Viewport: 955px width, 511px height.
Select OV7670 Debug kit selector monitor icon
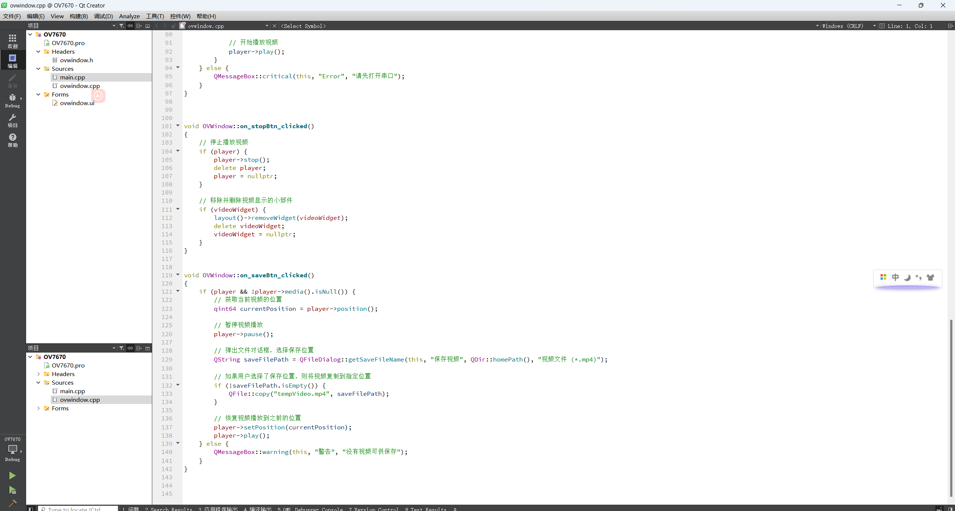point(12,450)
